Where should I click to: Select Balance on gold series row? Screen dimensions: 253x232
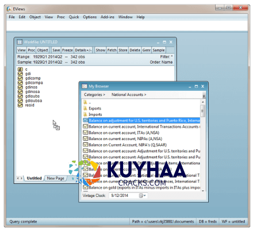tap(141, 187)
